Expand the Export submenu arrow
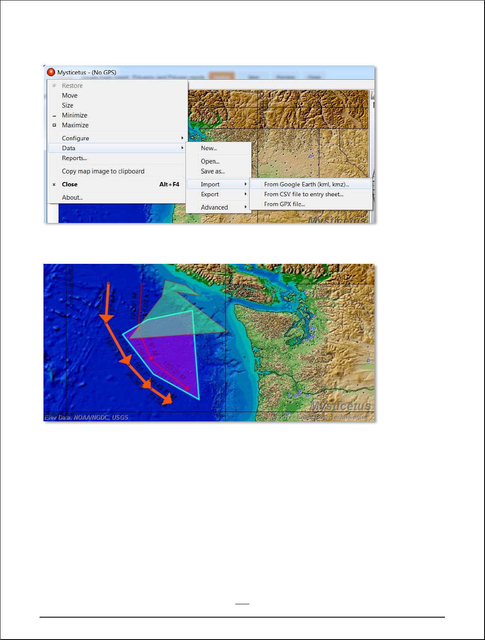This screenshot has height=640, width=485. click(x=246, y=194)
